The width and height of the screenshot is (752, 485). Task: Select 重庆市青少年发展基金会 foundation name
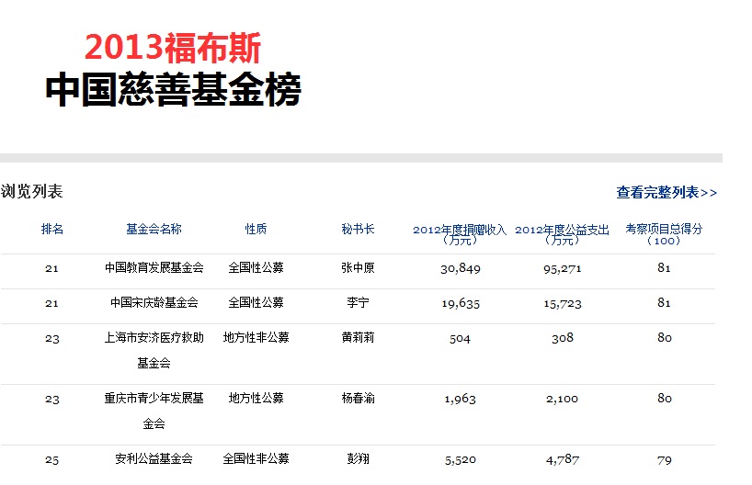[154, 411]
